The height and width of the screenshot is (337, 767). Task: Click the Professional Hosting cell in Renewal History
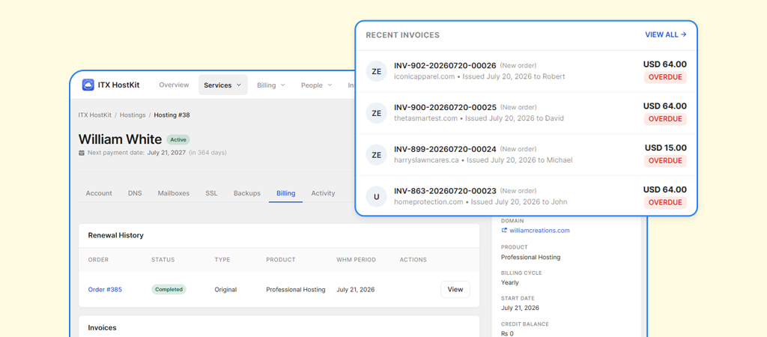point(295,290)
